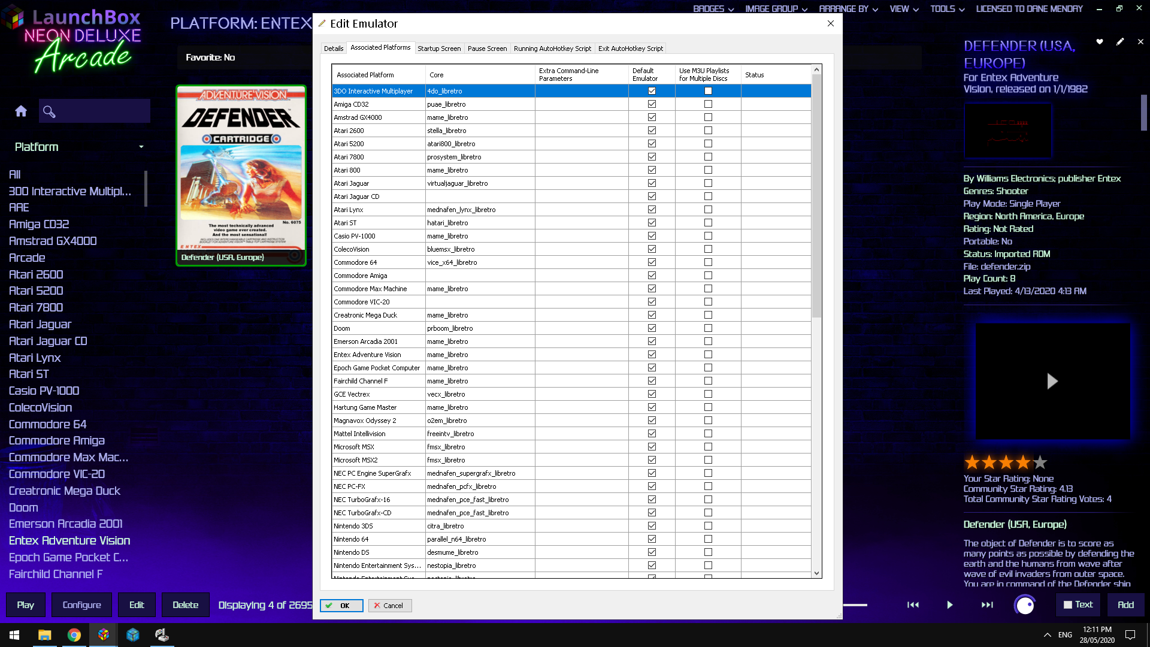
Task: Click the circular loading spinner icon
Action: pyautogui.click(x=1025, y=605)
